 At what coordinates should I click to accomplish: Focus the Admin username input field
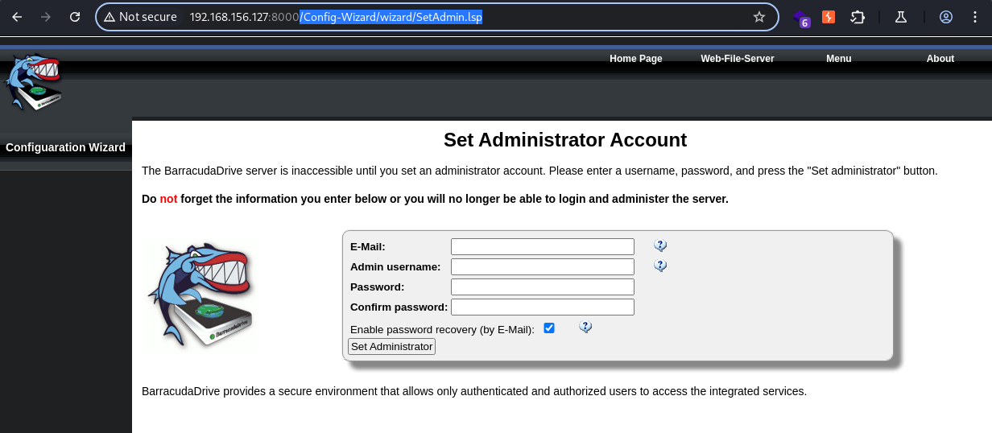click(x=543, y=266)
